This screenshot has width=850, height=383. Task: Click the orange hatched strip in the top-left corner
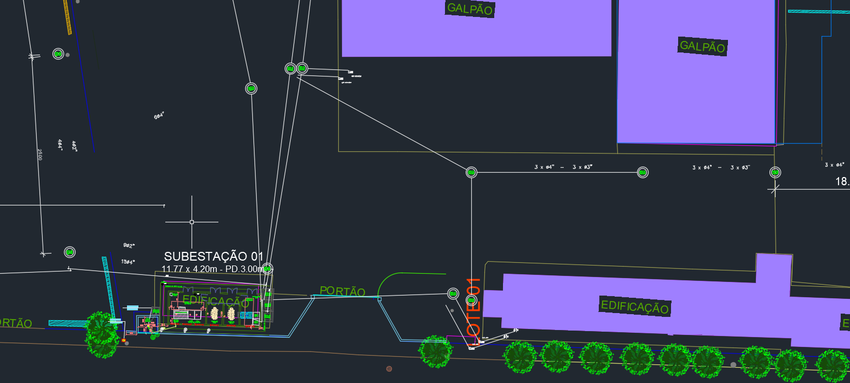(x=67, y=17)
